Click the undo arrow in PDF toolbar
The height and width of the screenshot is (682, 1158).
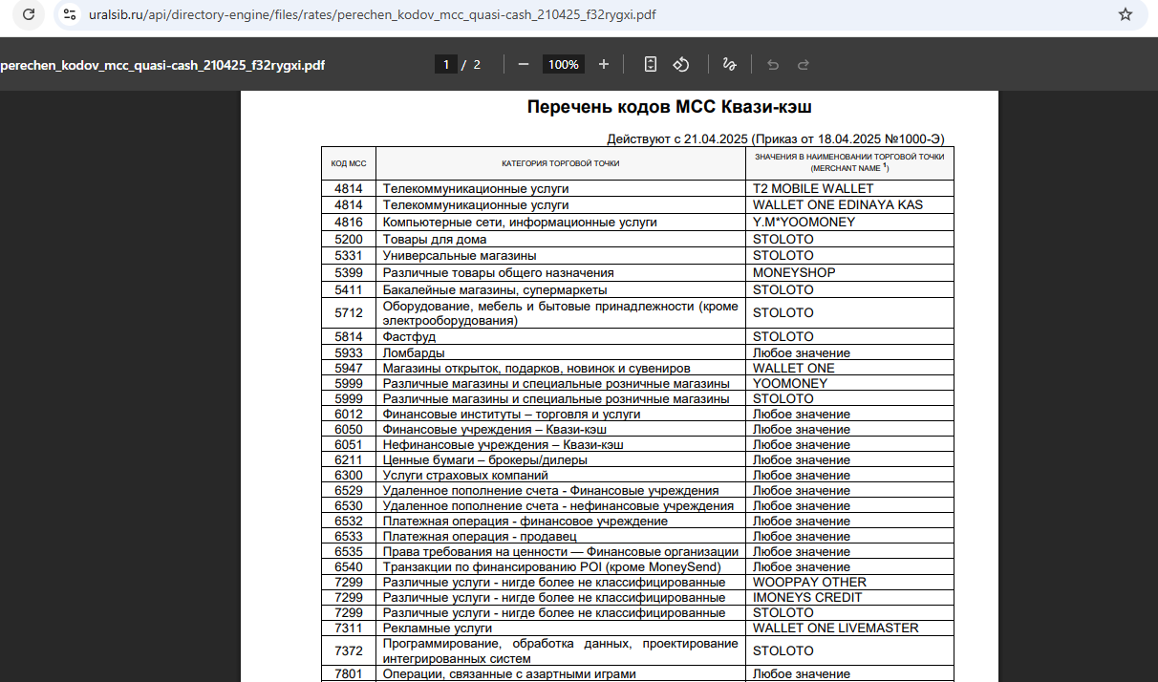pyautogui.click(x=773, y=64)
